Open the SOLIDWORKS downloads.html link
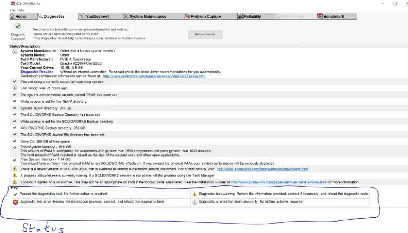This screenshot has width=408, height=233. [x=262, y=169]
